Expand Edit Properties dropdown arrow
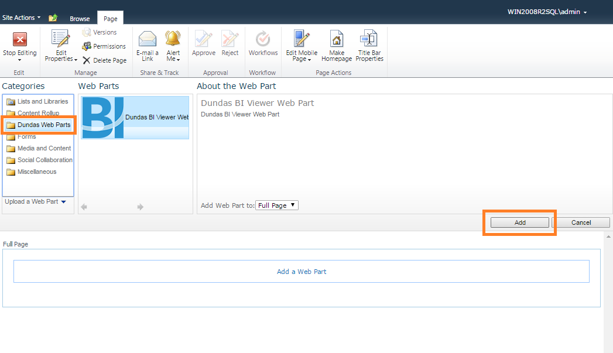This screenshot has height=353, width=613. 76,60
